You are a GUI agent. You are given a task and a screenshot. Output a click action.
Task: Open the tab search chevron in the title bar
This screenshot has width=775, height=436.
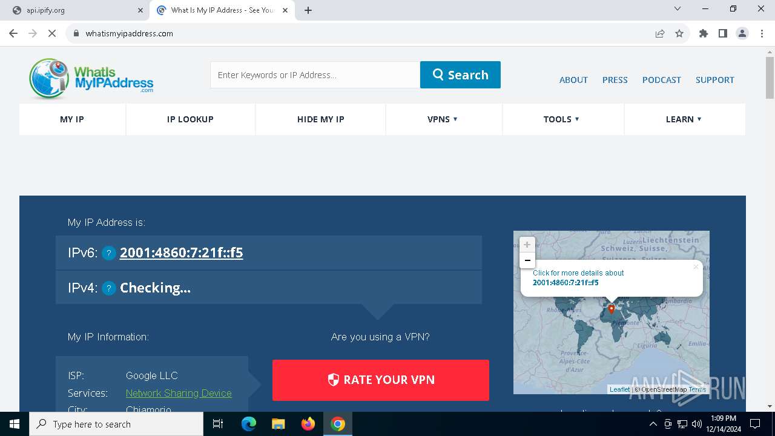[678, 8]
